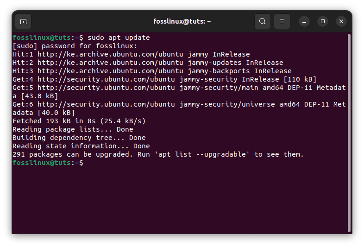Click the ke.archive URL on Hit:1 line

pos(110,54)
